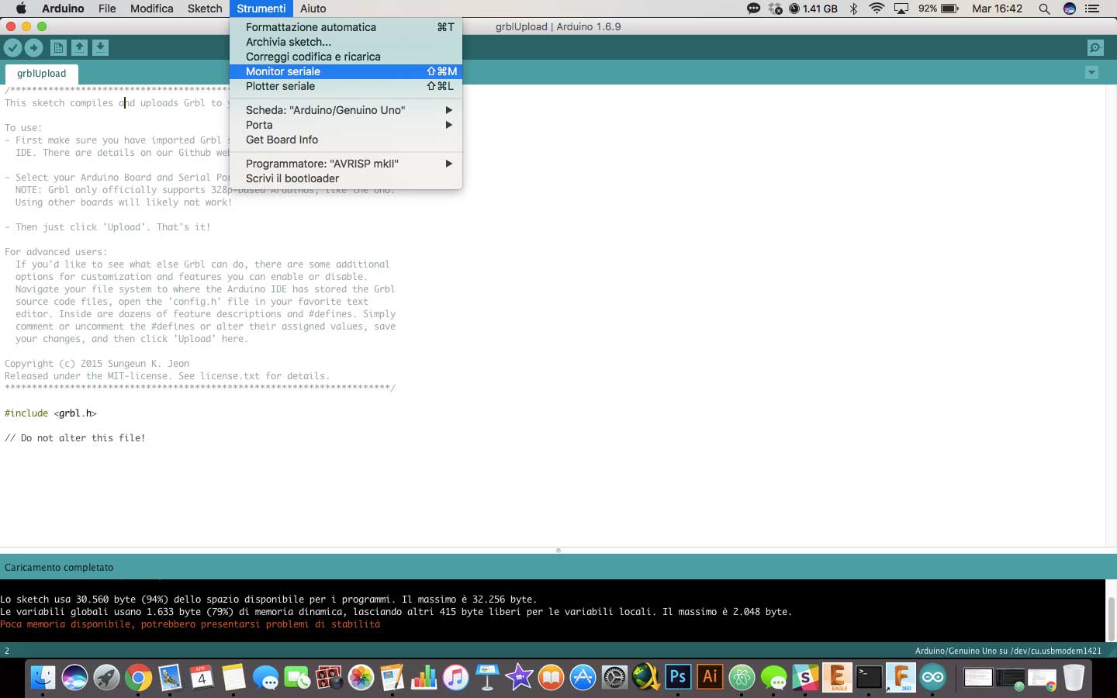The image size is (1117, 698).
Task: Click the Arduino icon in the dock
Action: coord(933,677)
